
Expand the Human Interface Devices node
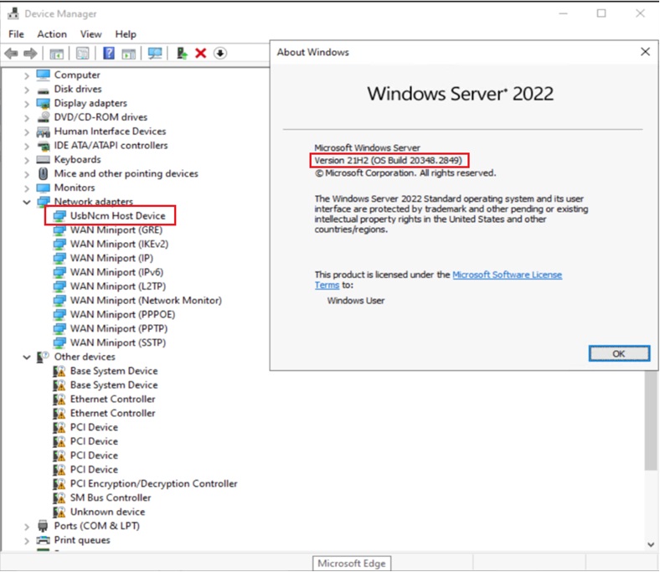tap(27, 132)
